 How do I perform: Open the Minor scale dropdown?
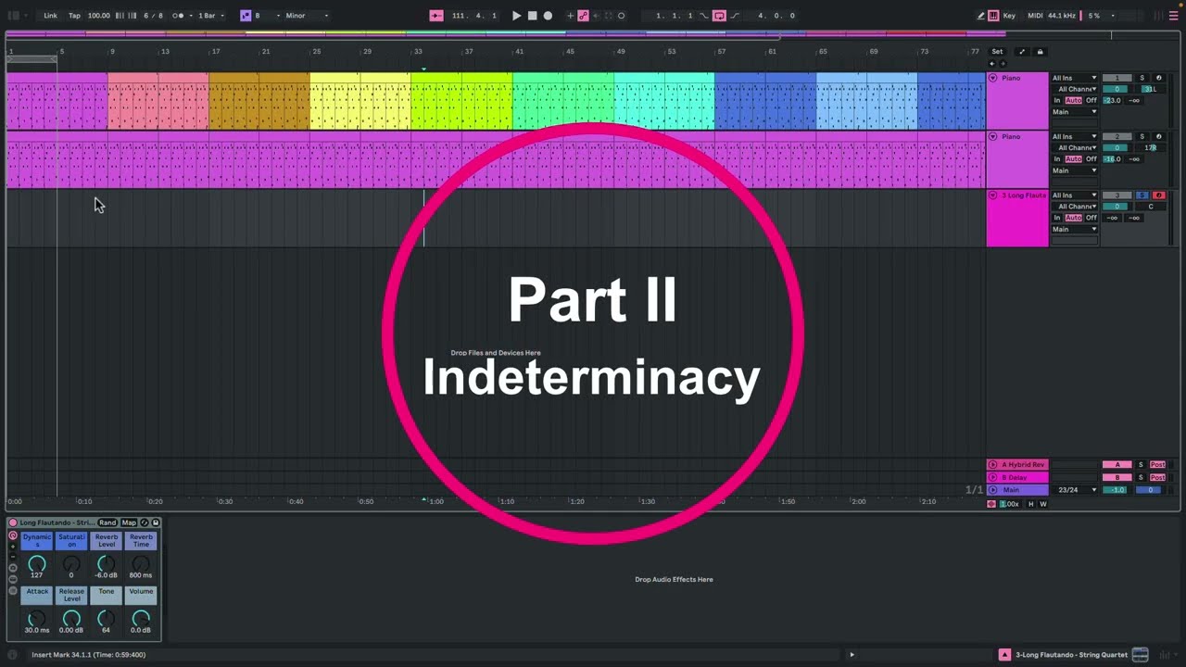click(x=307, y=16)
